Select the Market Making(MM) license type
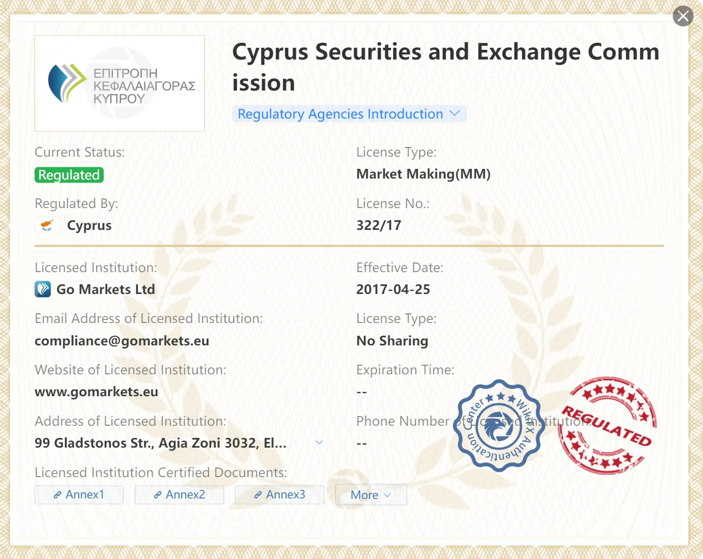703x559 pixels. pyautogui.click(x=423, y=174)
